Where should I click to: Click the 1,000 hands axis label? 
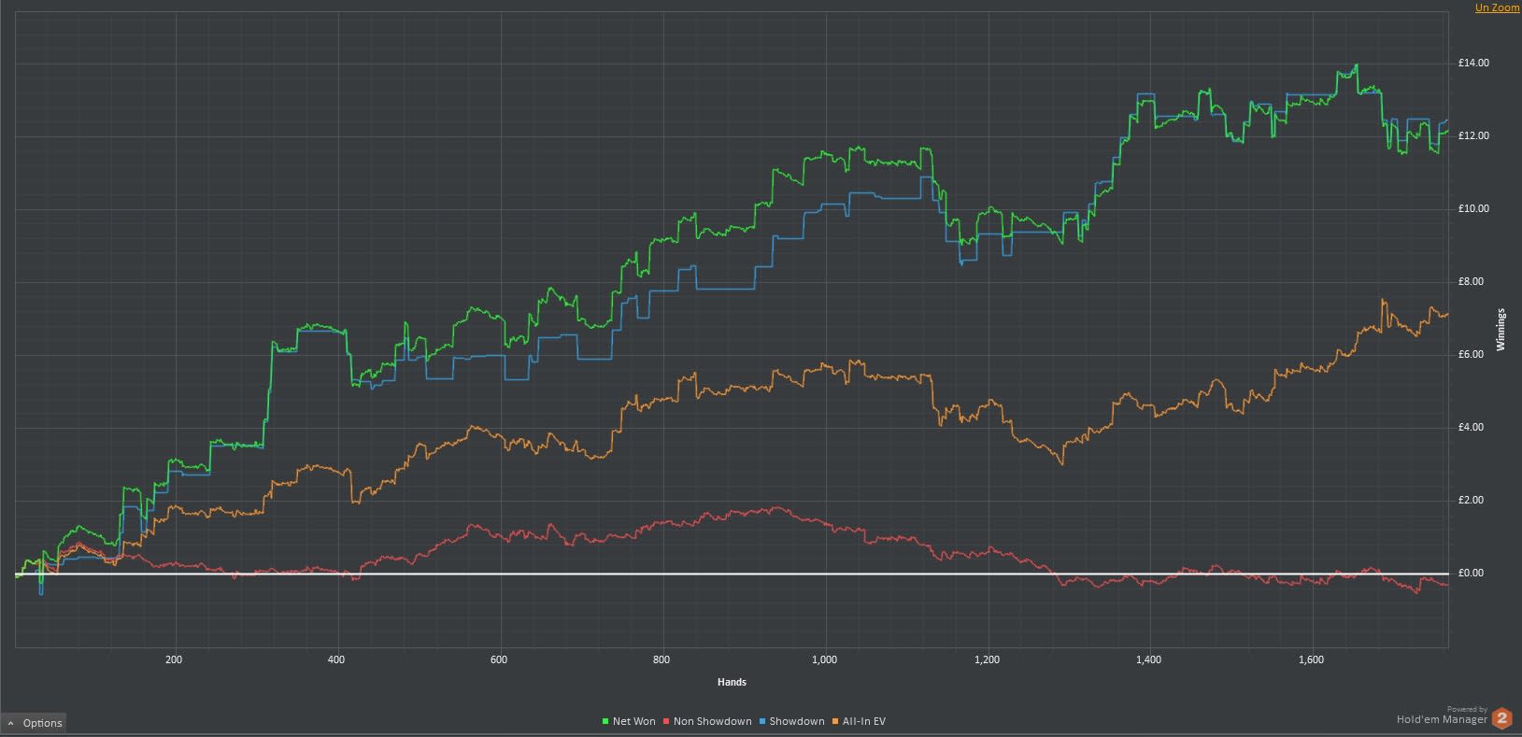coord(824,660)
